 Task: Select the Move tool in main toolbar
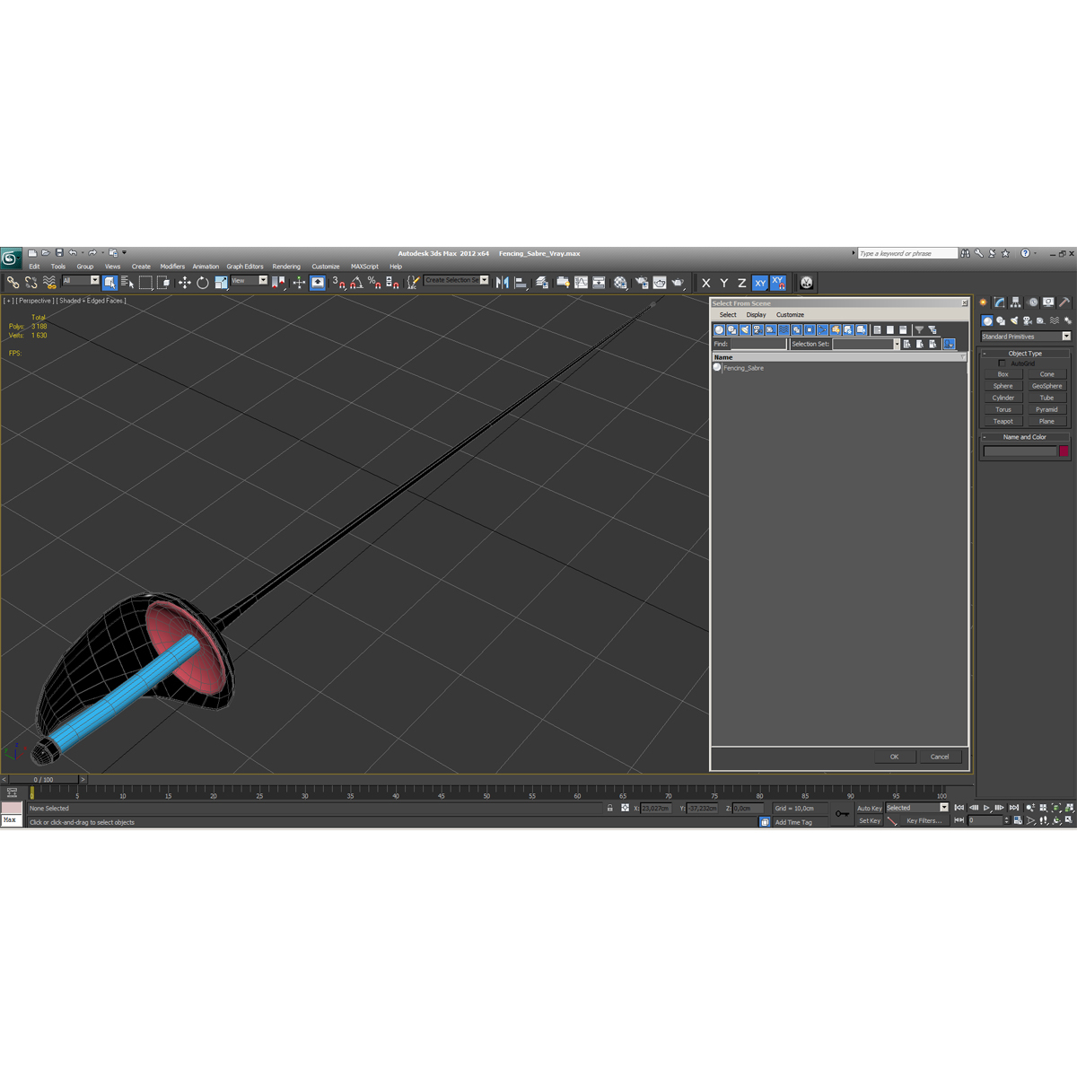pos(184,283)
